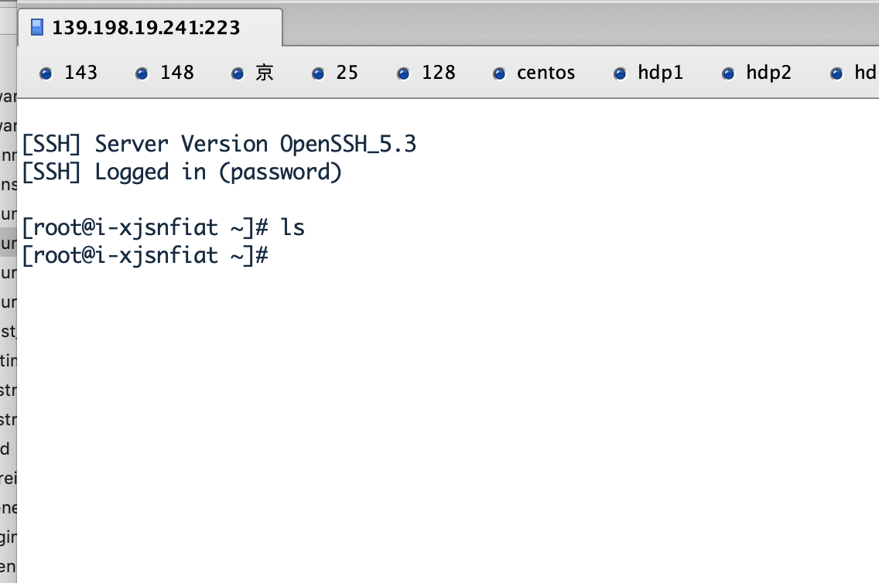Select sidebar item ending in rei

9,479
